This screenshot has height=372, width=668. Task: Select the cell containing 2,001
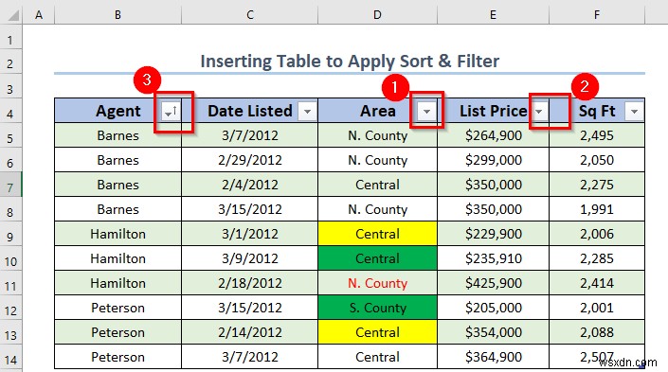(x=597, y=308)
